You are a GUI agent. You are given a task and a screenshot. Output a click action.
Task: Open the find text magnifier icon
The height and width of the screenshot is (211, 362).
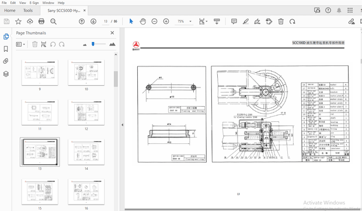[x=53, y=22]
